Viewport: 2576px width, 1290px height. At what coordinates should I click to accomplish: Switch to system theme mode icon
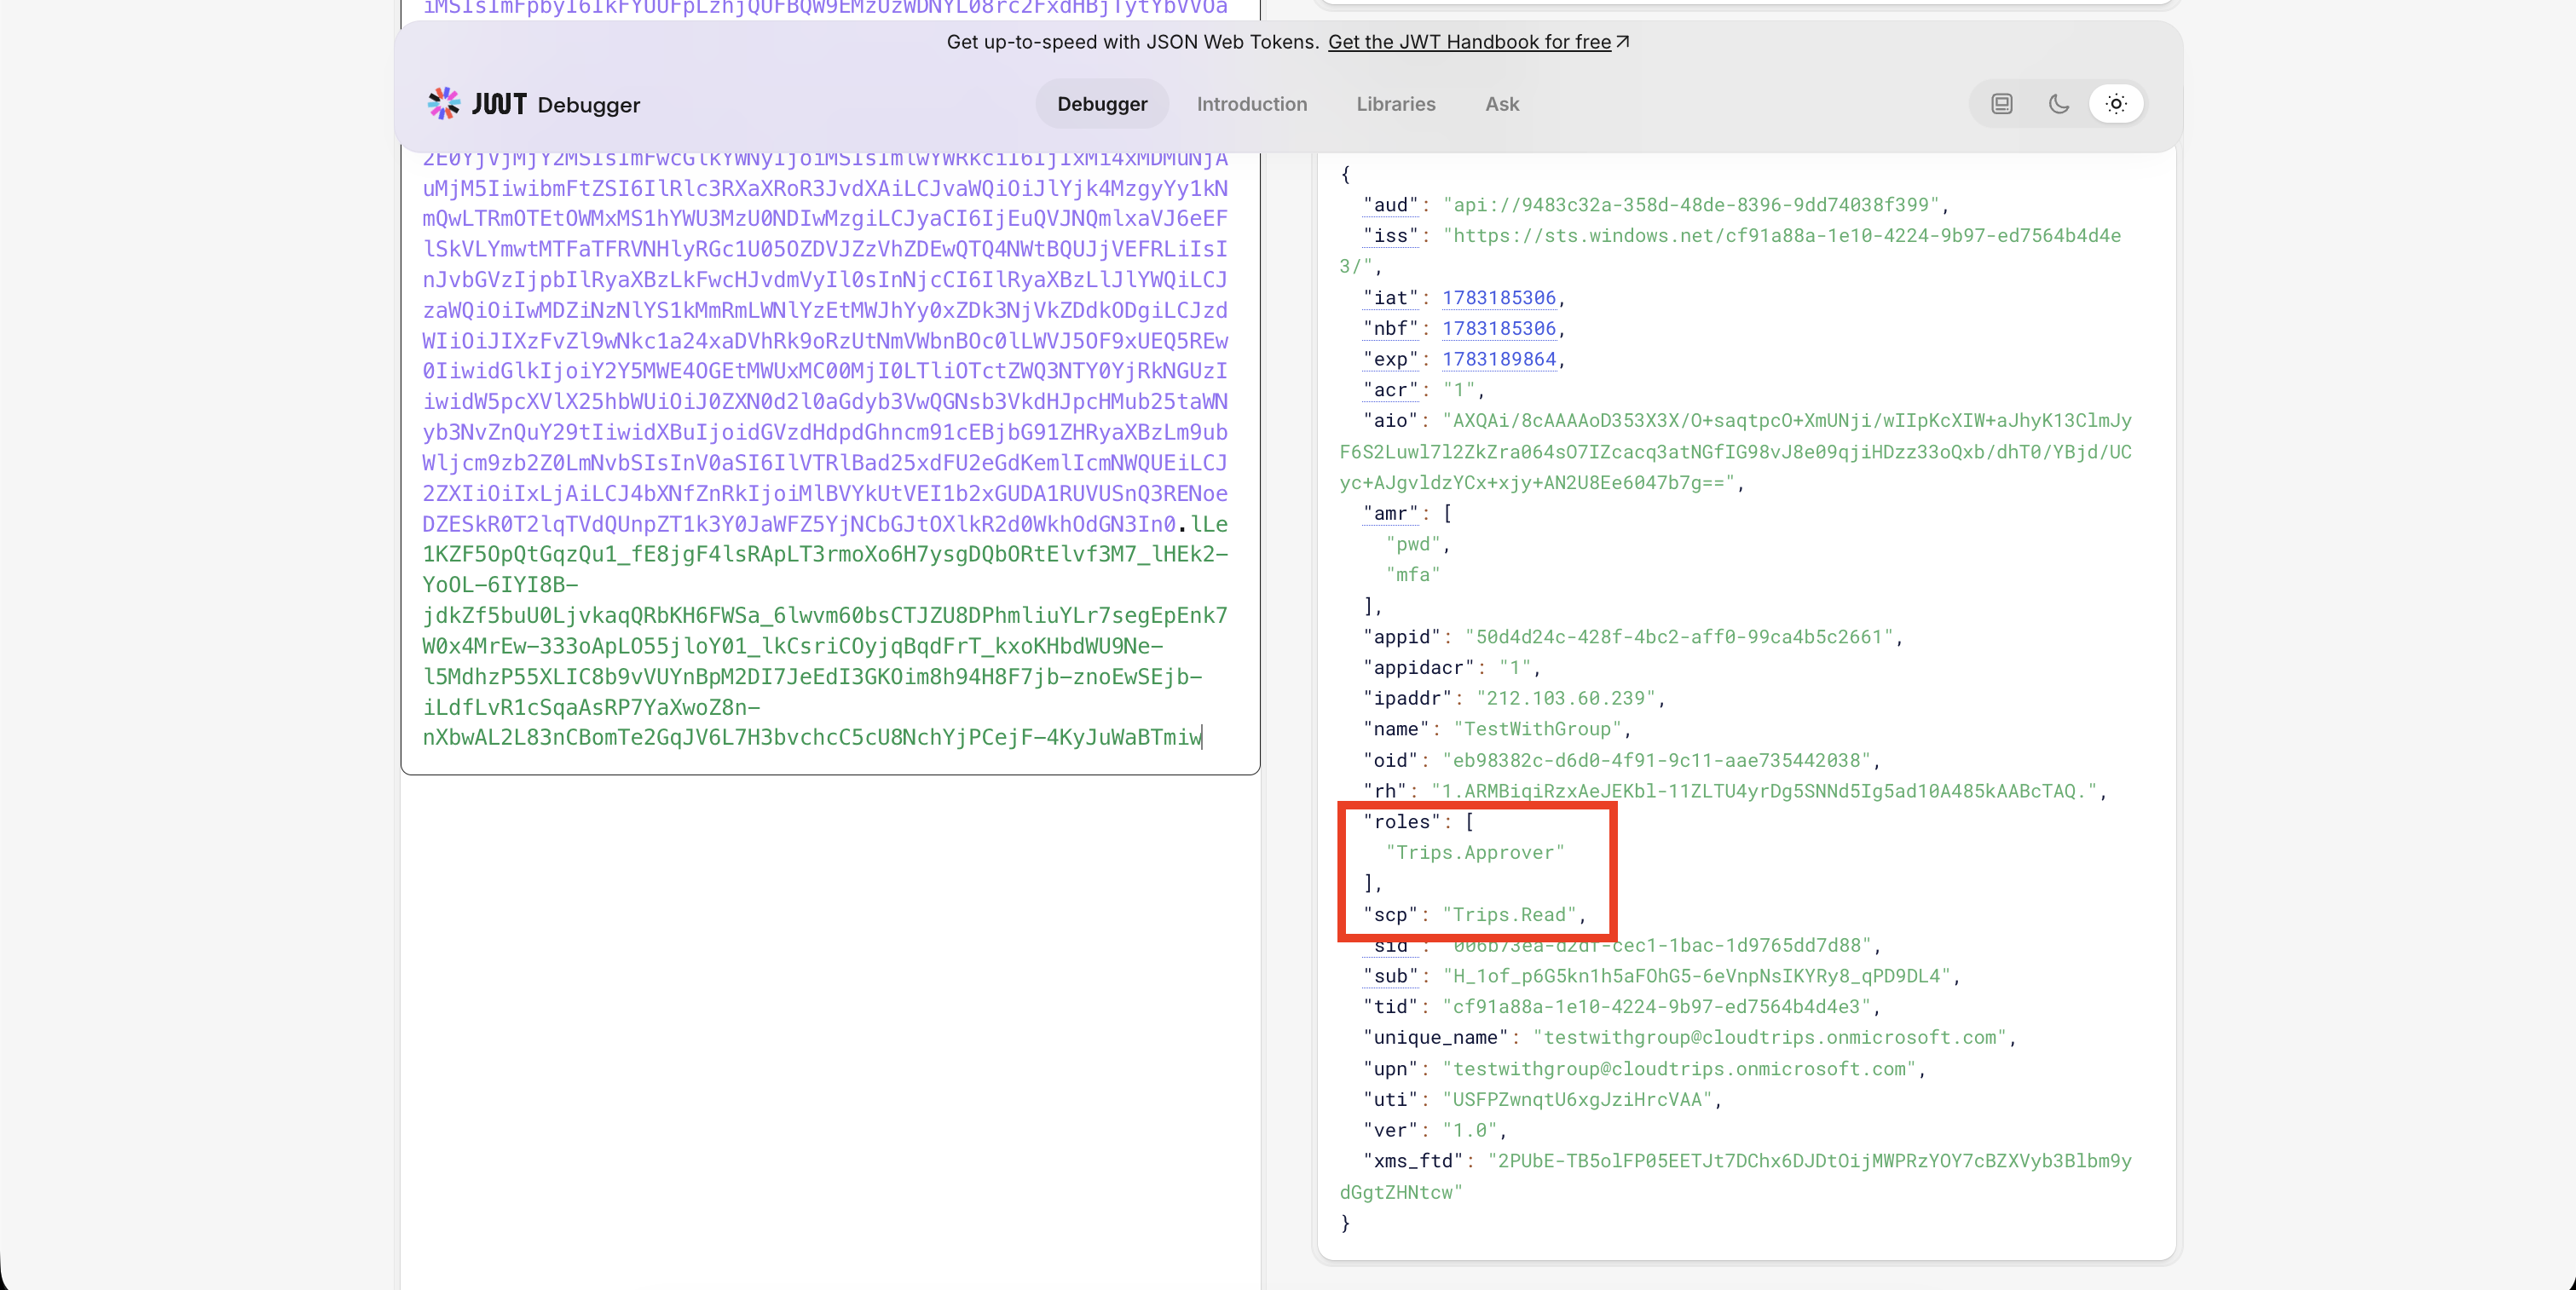coord(2001,104)
